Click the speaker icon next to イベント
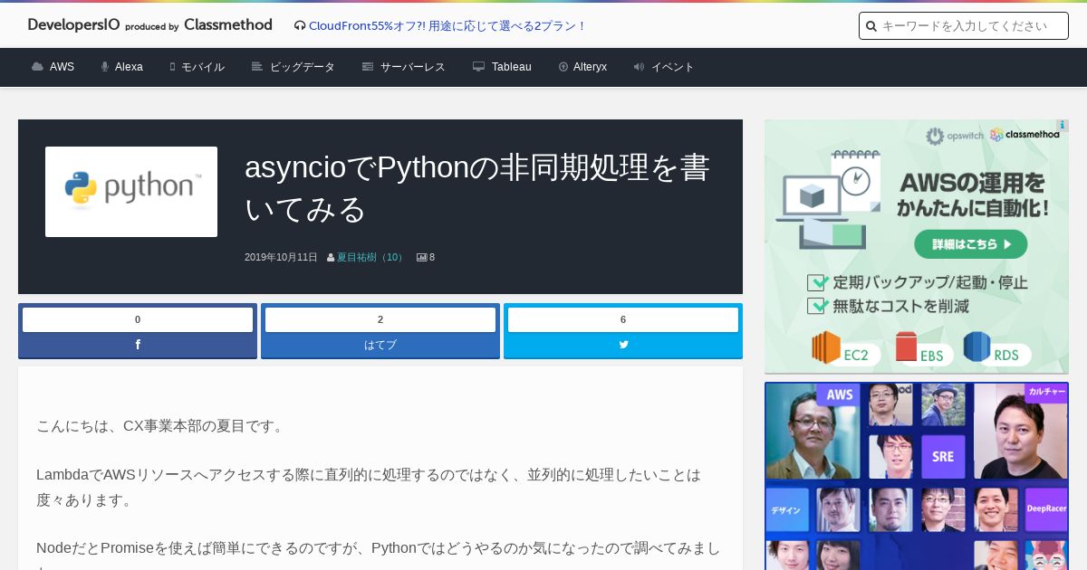 click(639, 67)
